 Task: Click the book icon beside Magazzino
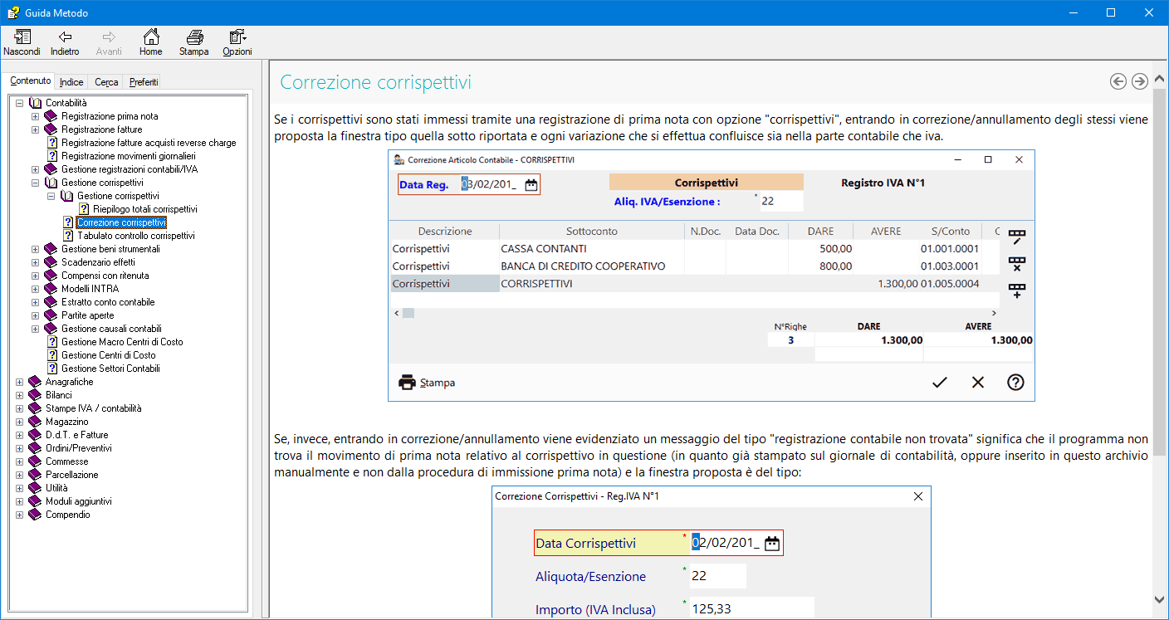[35, 422]
